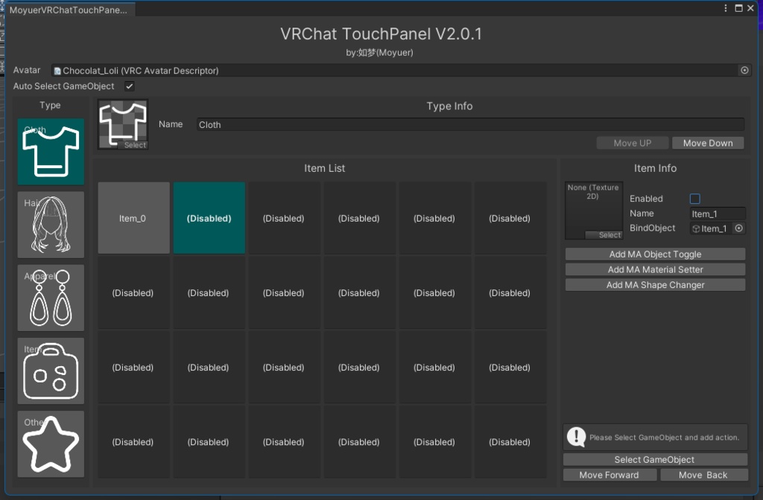763x500 pixels.
Task: Click the Move Forward button
Action: point(610,474)
